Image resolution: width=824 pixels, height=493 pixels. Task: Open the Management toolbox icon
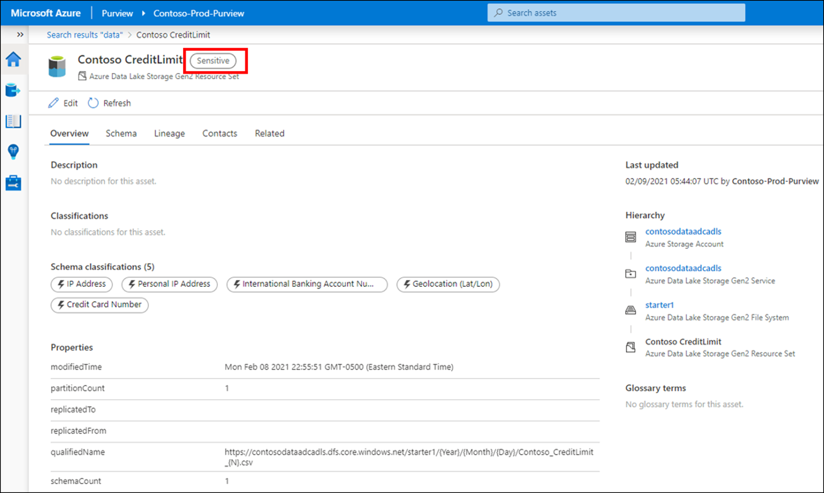point(13,182)
